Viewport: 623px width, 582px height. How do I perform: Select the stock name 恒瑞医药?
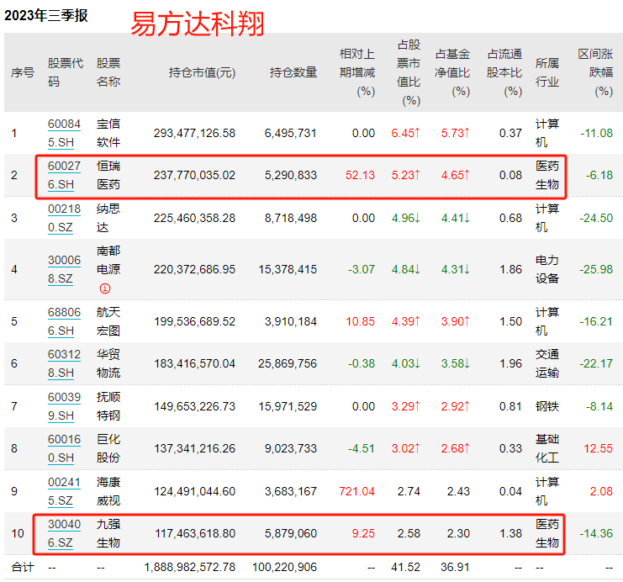tap(108, 175)
